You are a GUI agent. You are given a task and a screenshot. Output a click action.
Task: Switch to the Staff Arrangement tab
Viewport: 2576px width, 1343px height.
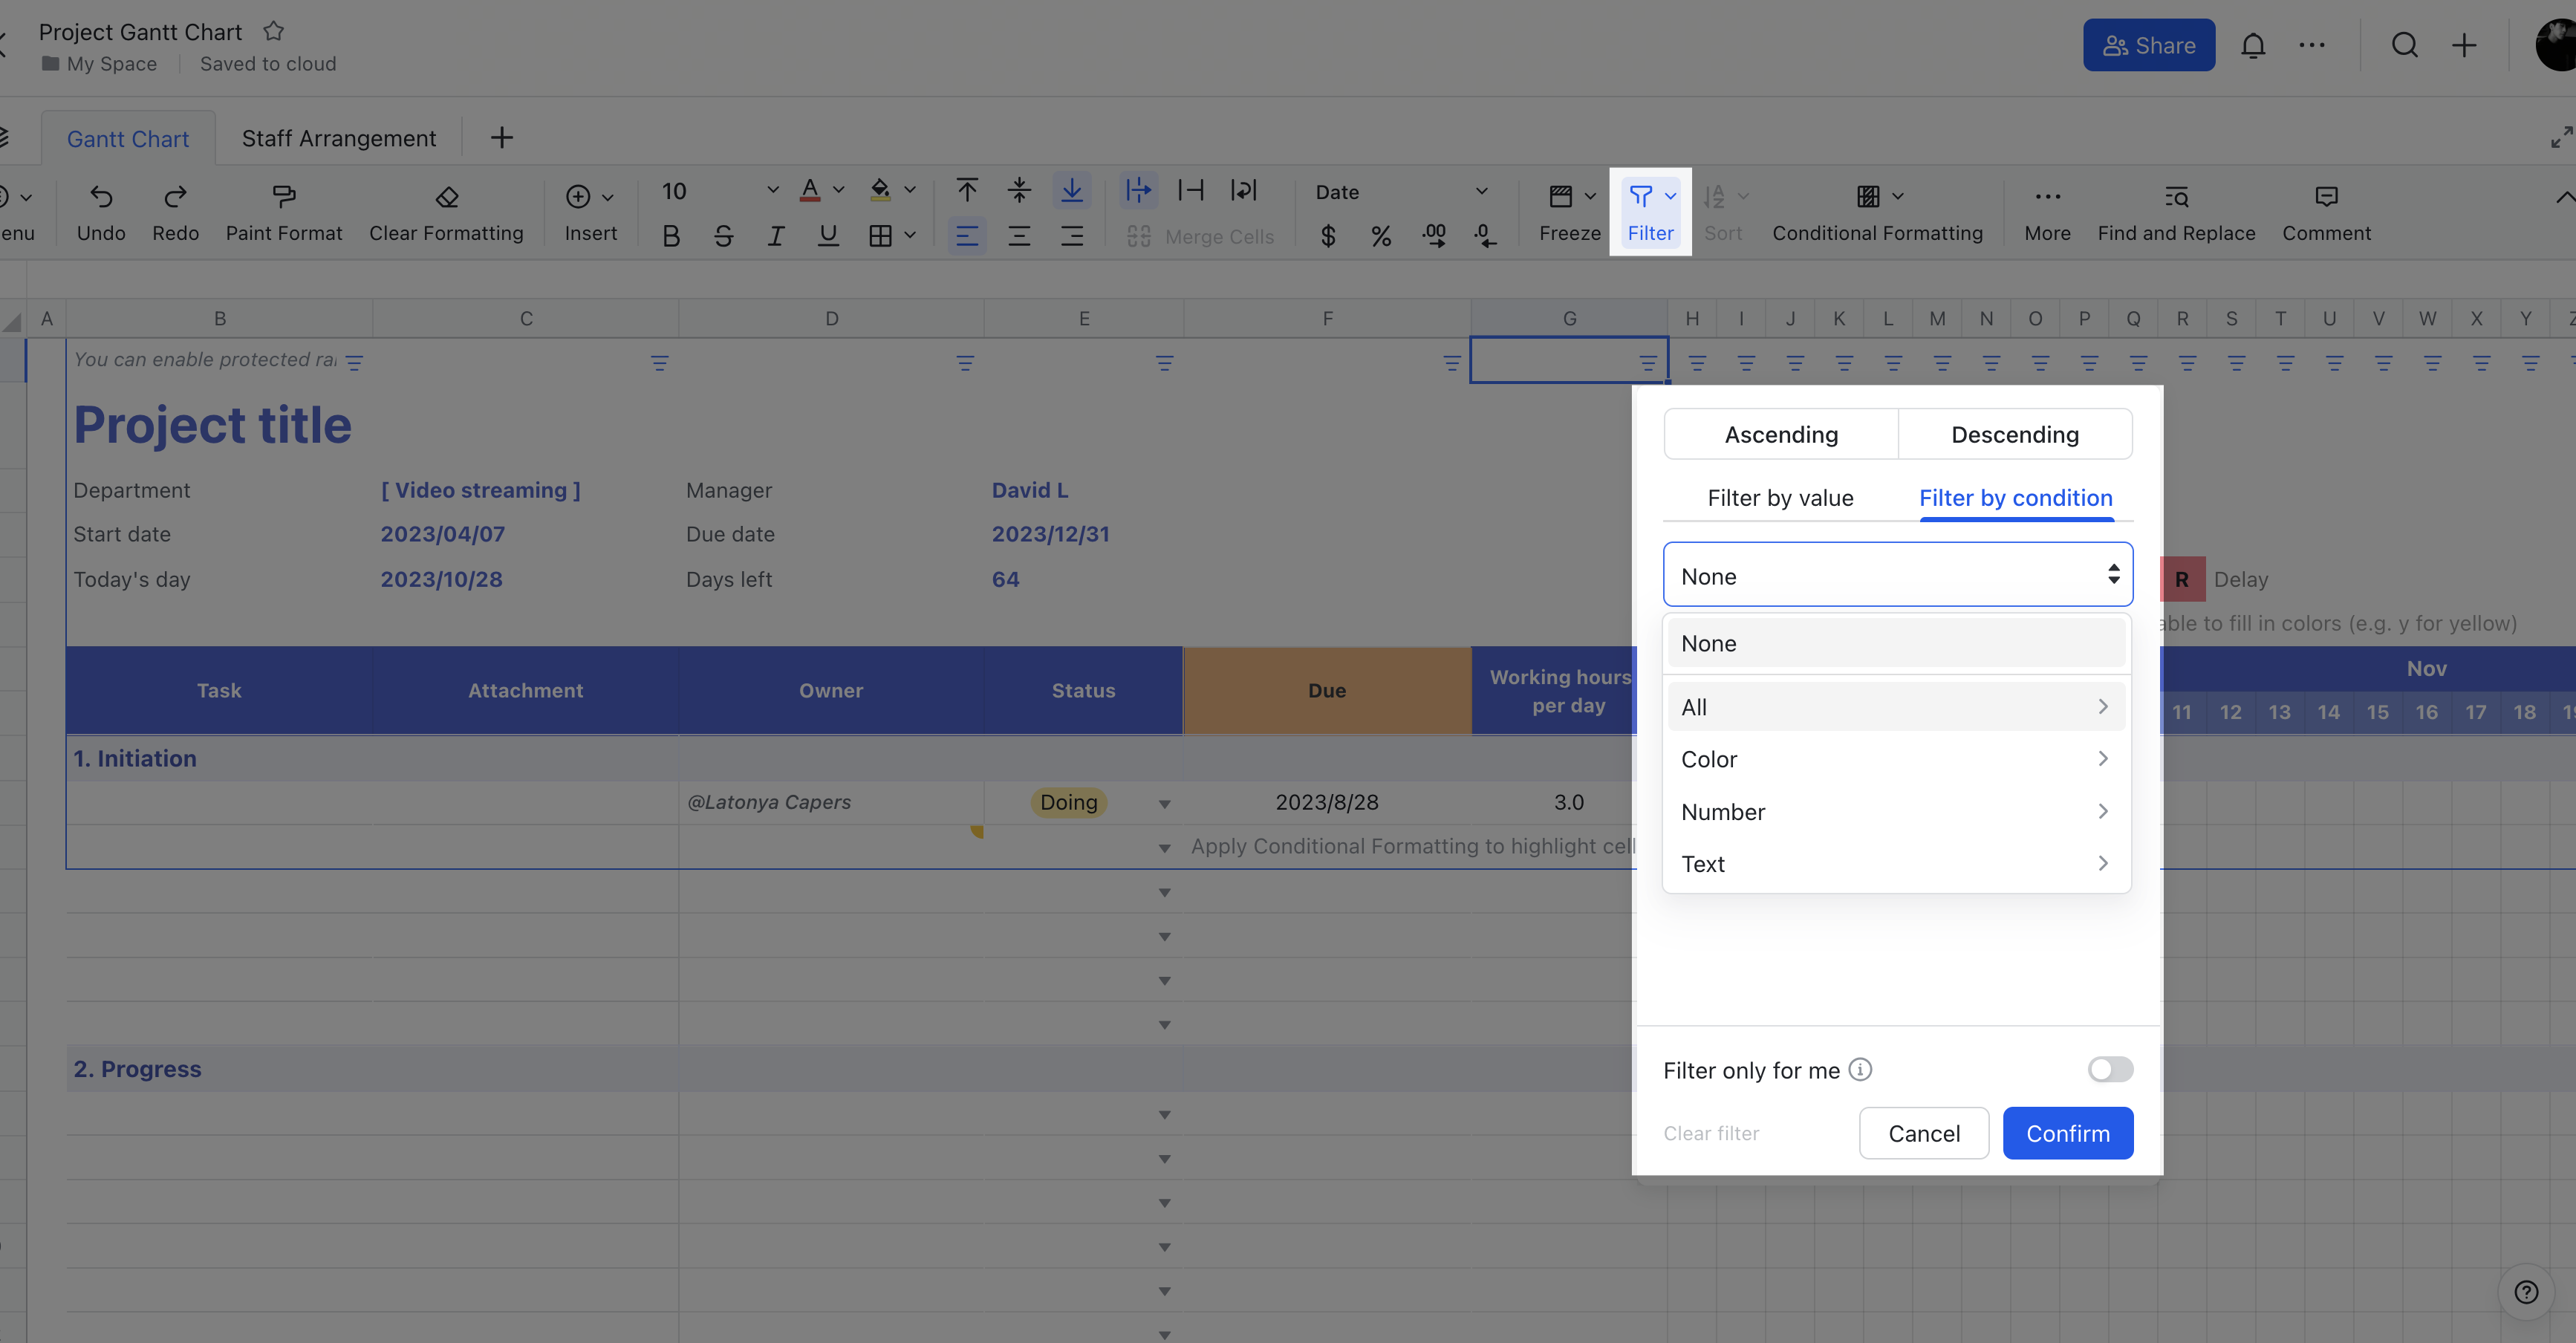point(339,137)
